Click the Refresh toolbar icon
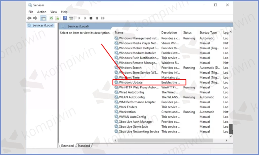259x155 pixels. point(51,18)
